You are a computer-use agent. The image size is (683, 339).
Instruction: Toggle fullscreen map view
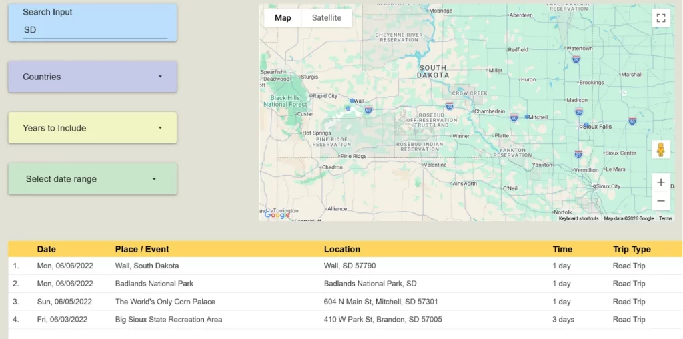(x=661, y=18)
